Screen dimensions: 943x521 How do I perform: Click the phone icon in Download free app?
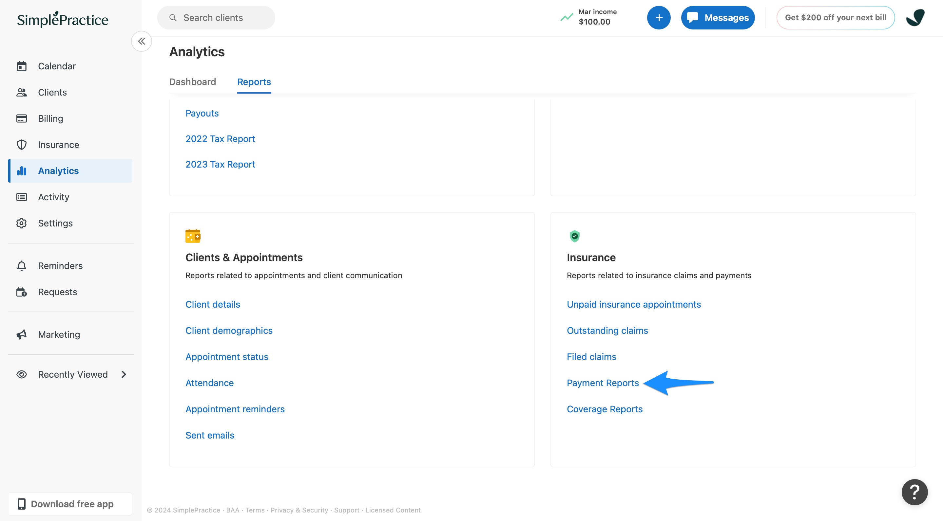coord(22,504)
